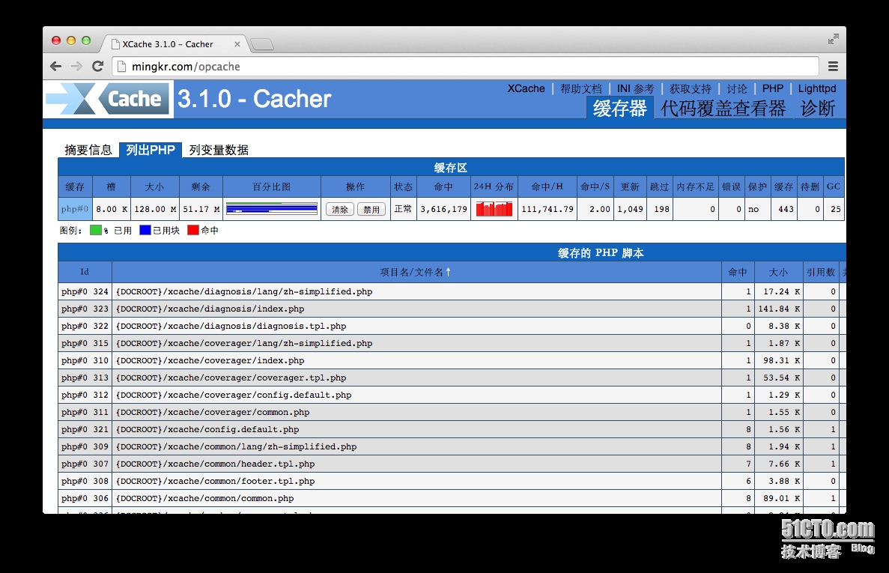This screenshot has height=573, width=889.
Task: Reload the page with the refresh icon
Action: 97,67
